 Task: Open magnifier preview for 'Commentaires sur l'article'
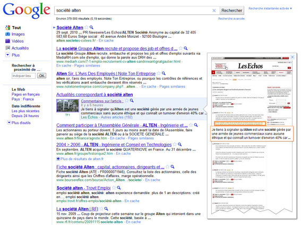132,101
